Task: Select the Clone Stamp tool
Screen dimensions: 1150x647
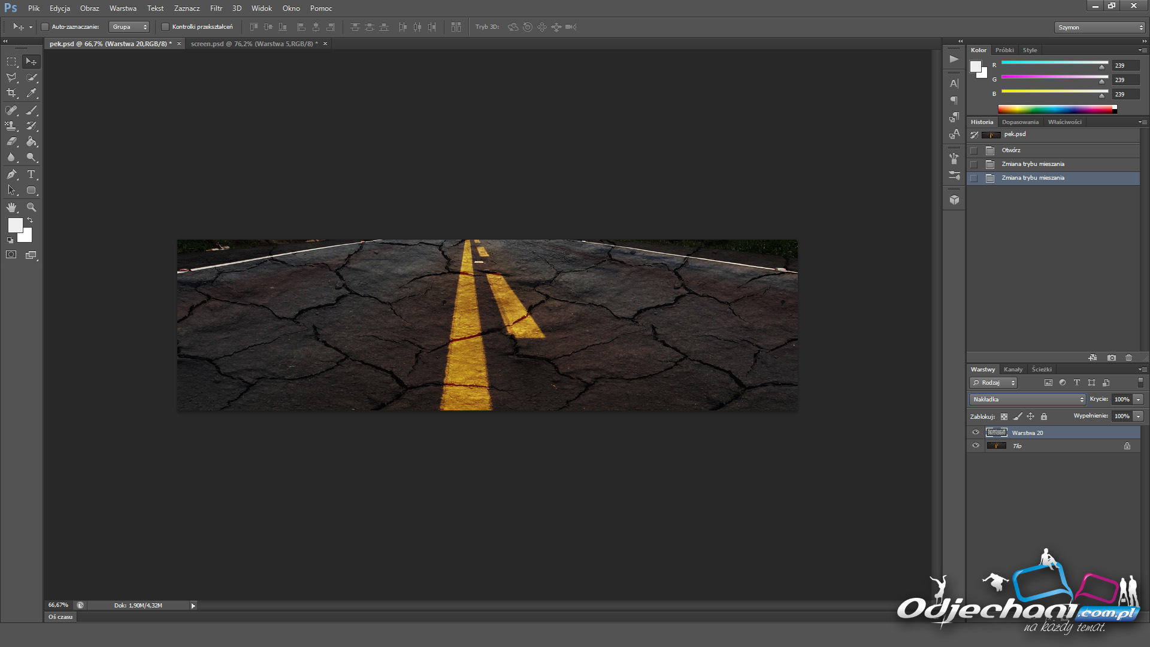Action: click(11, 126)
